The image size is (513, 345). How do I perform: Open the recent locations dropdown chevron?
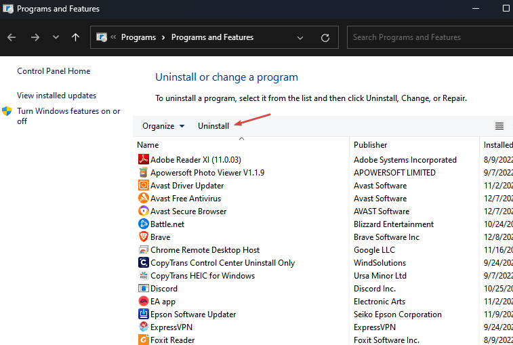pyautogui.click(x=56, y=37)
